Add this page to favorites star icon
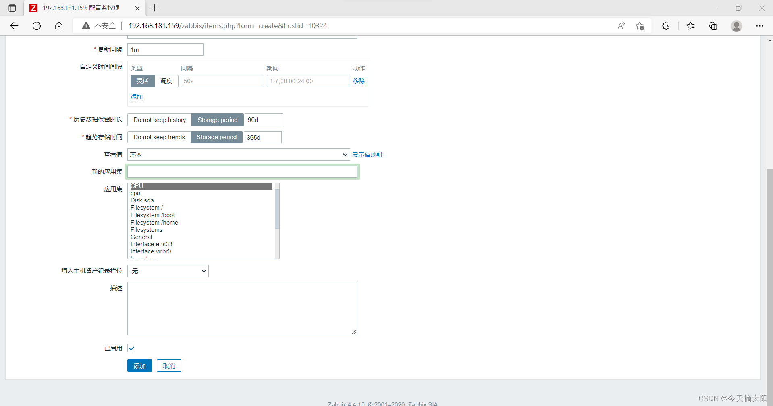This screenshot has width=773, height=406. (x=640, y=26)
